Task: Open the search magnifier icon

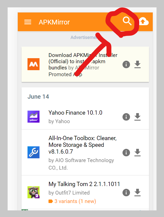Action: pos(127,21)
